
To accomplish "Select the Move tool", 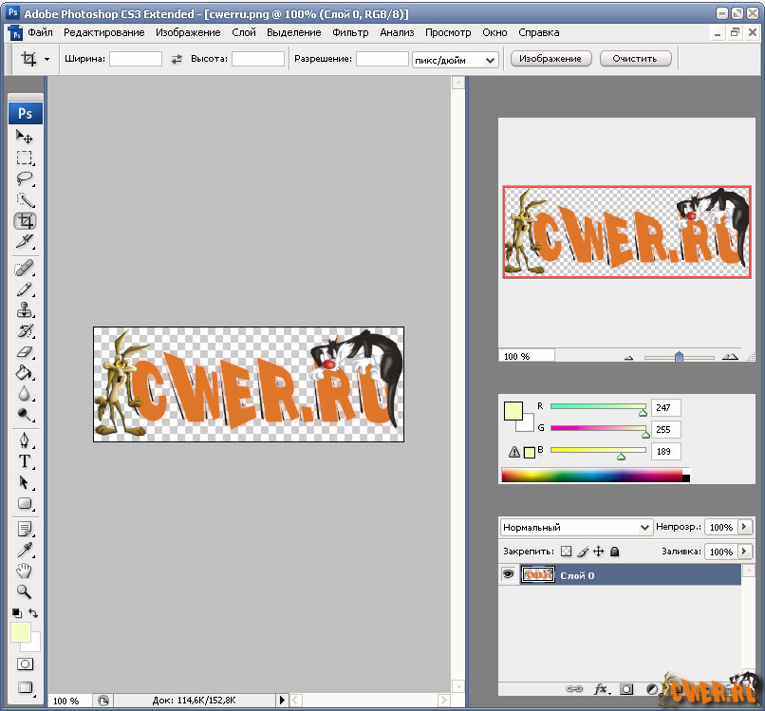I will pyautogui.click(x=25, y=138).
